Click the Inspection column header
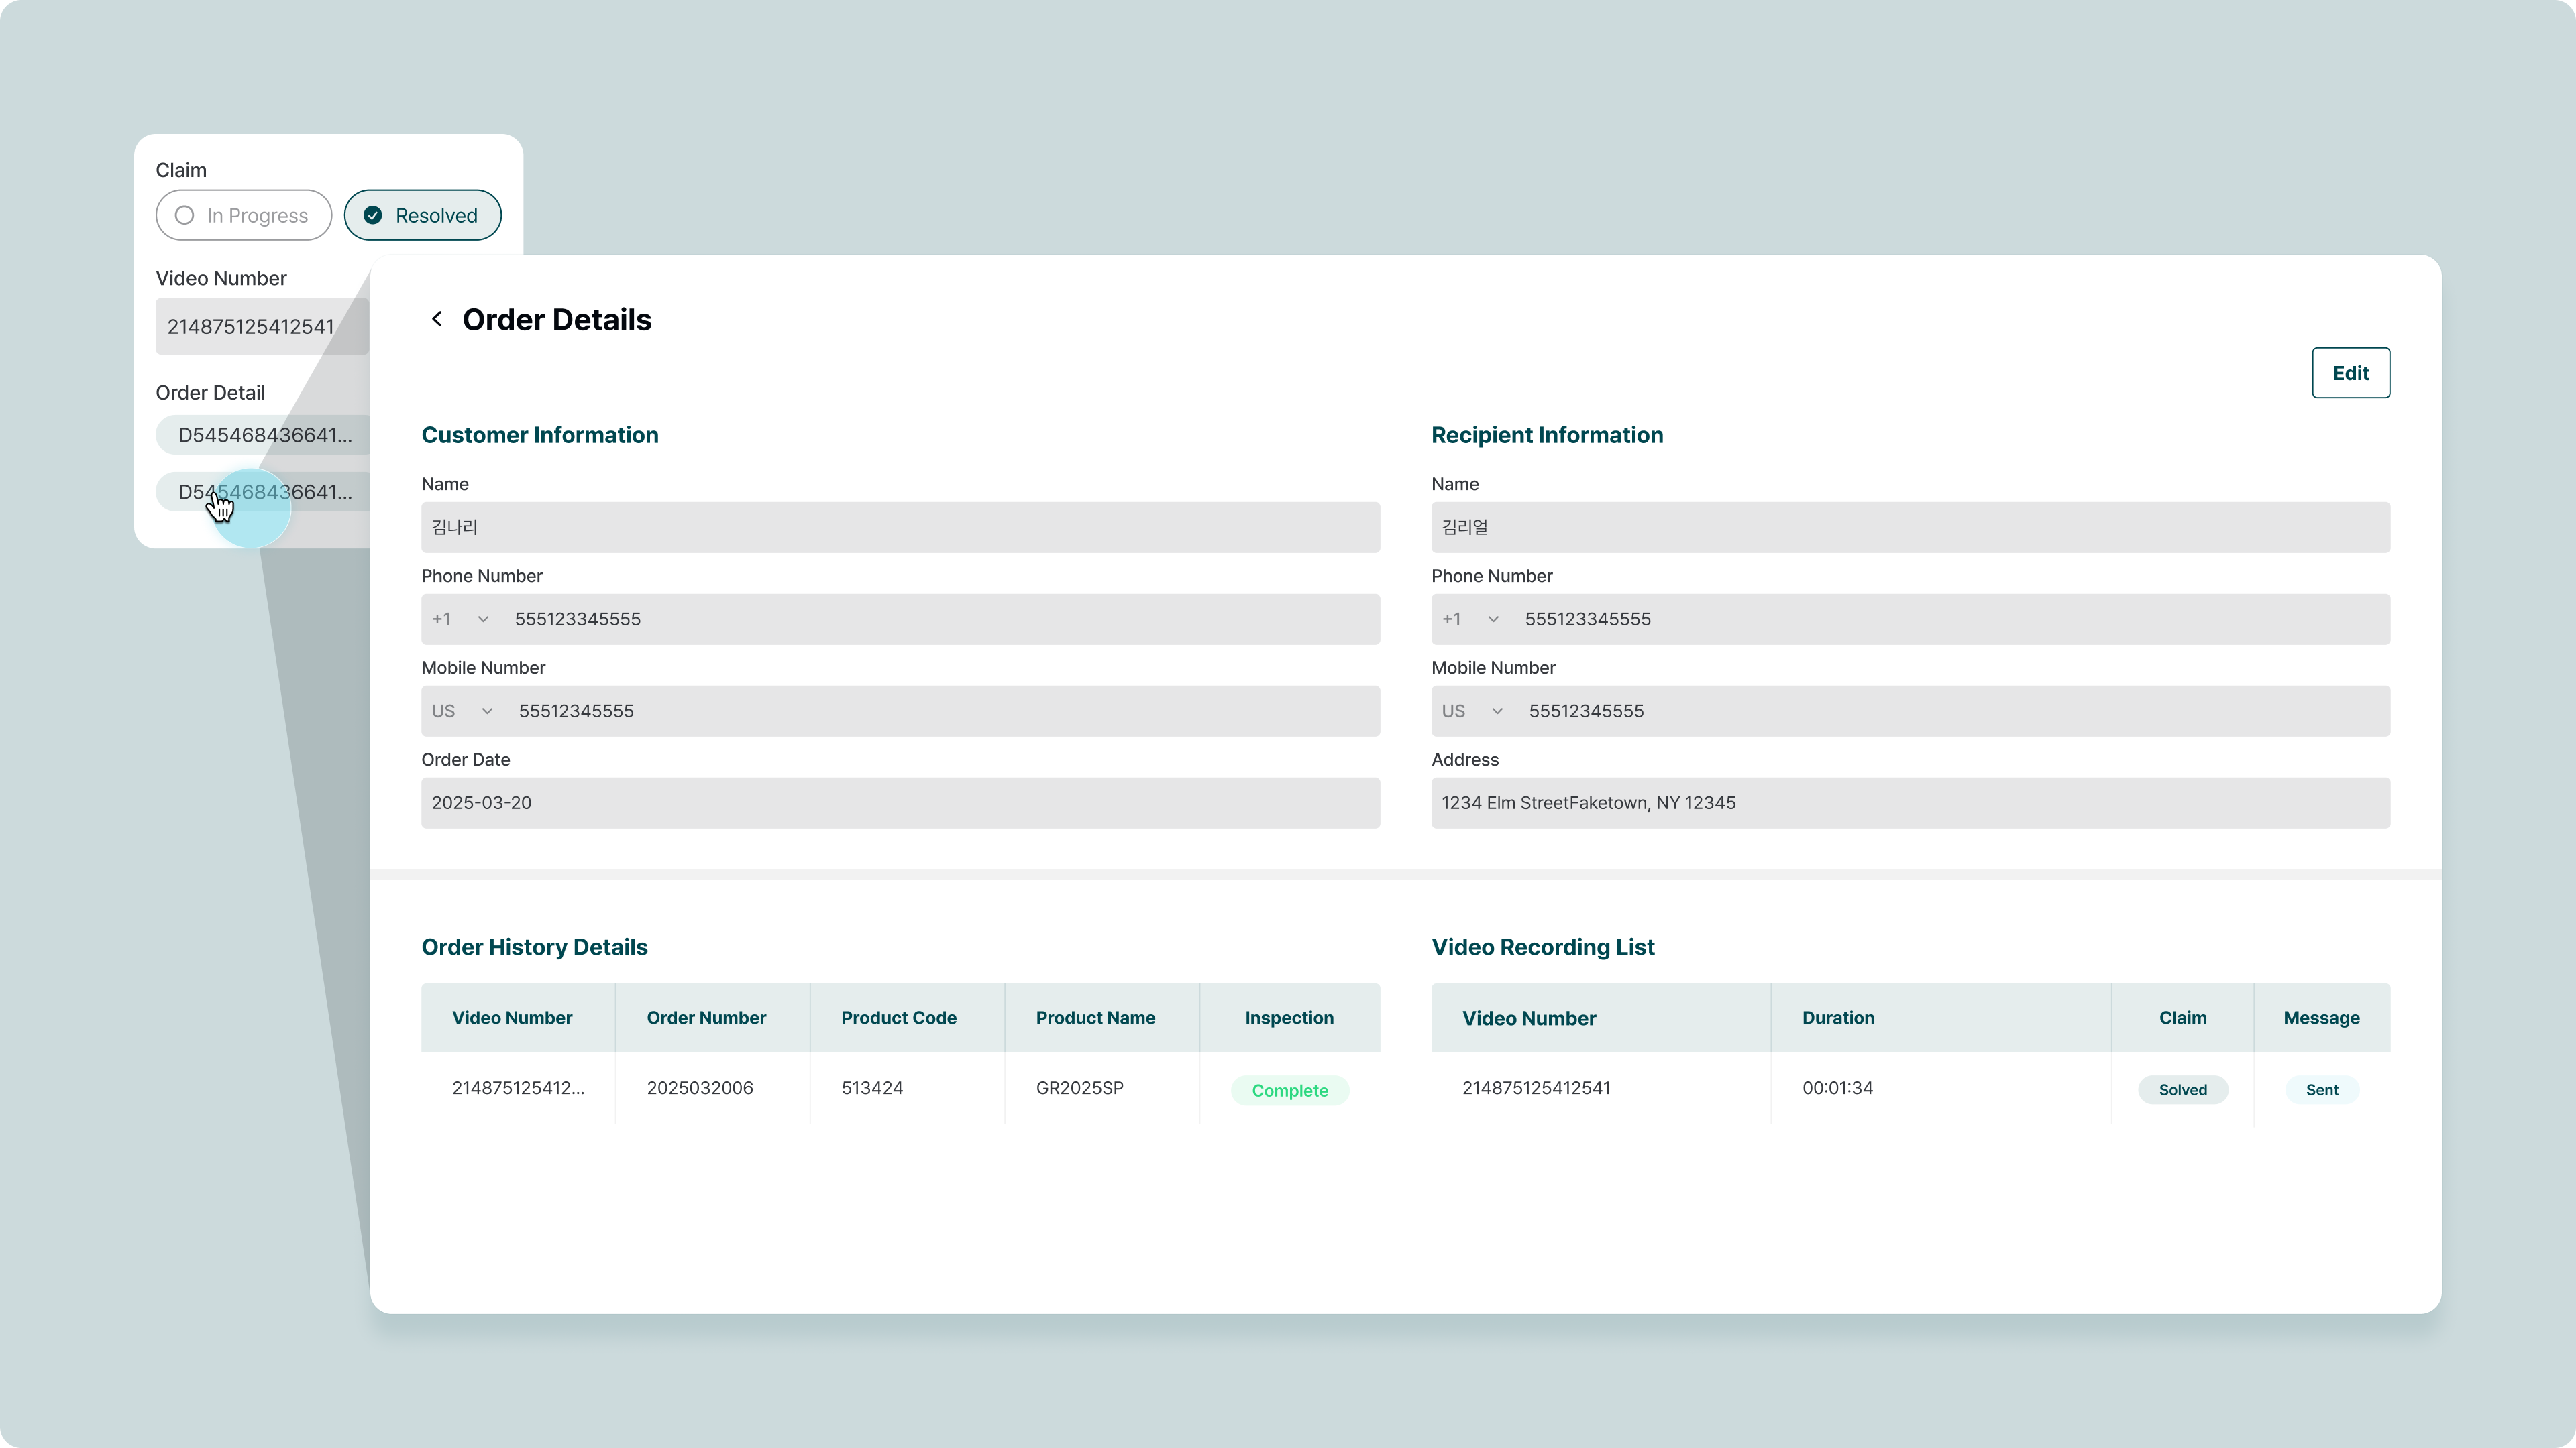Screen dimensions: 2576x1448 1289,1018
